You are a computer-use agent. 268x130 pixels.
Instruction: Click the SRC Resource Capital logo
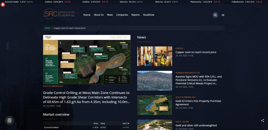(x=59, y=14)
